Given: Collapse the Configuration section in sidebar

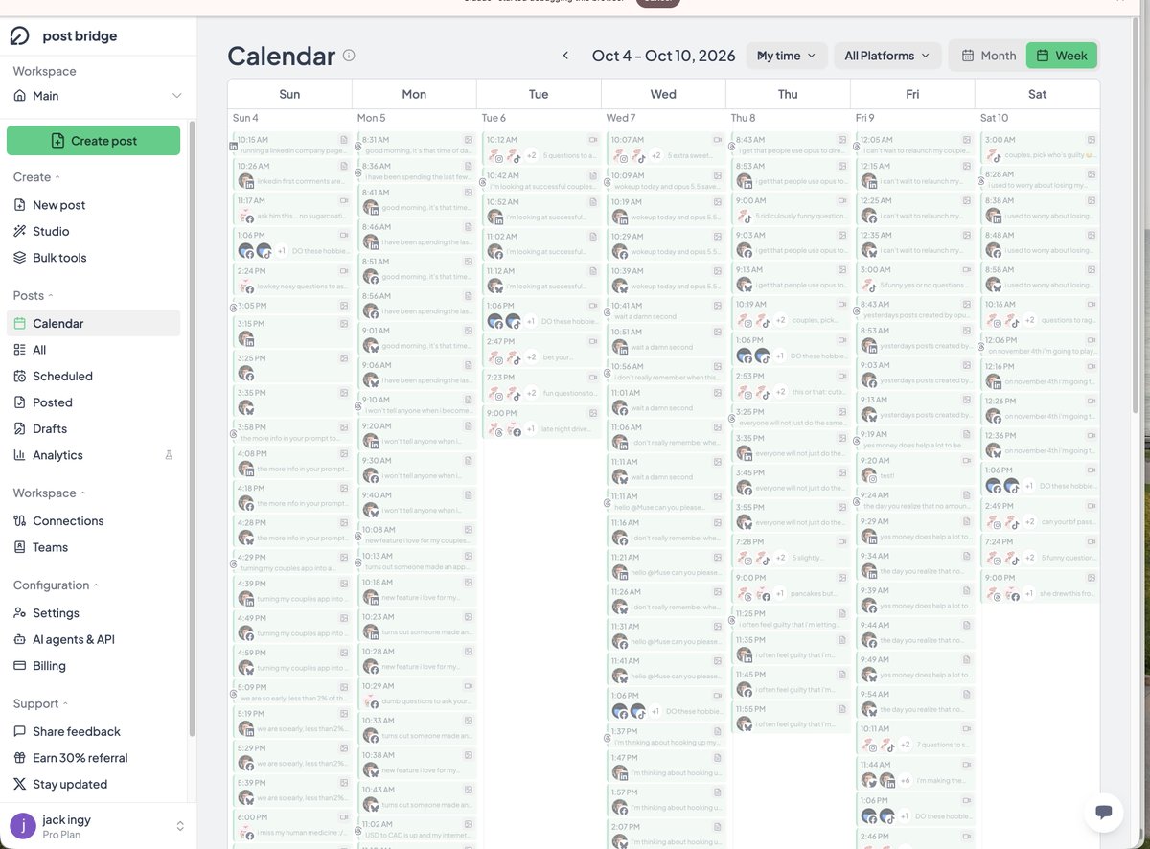Looking at the screenshot, I should (56, 585).
